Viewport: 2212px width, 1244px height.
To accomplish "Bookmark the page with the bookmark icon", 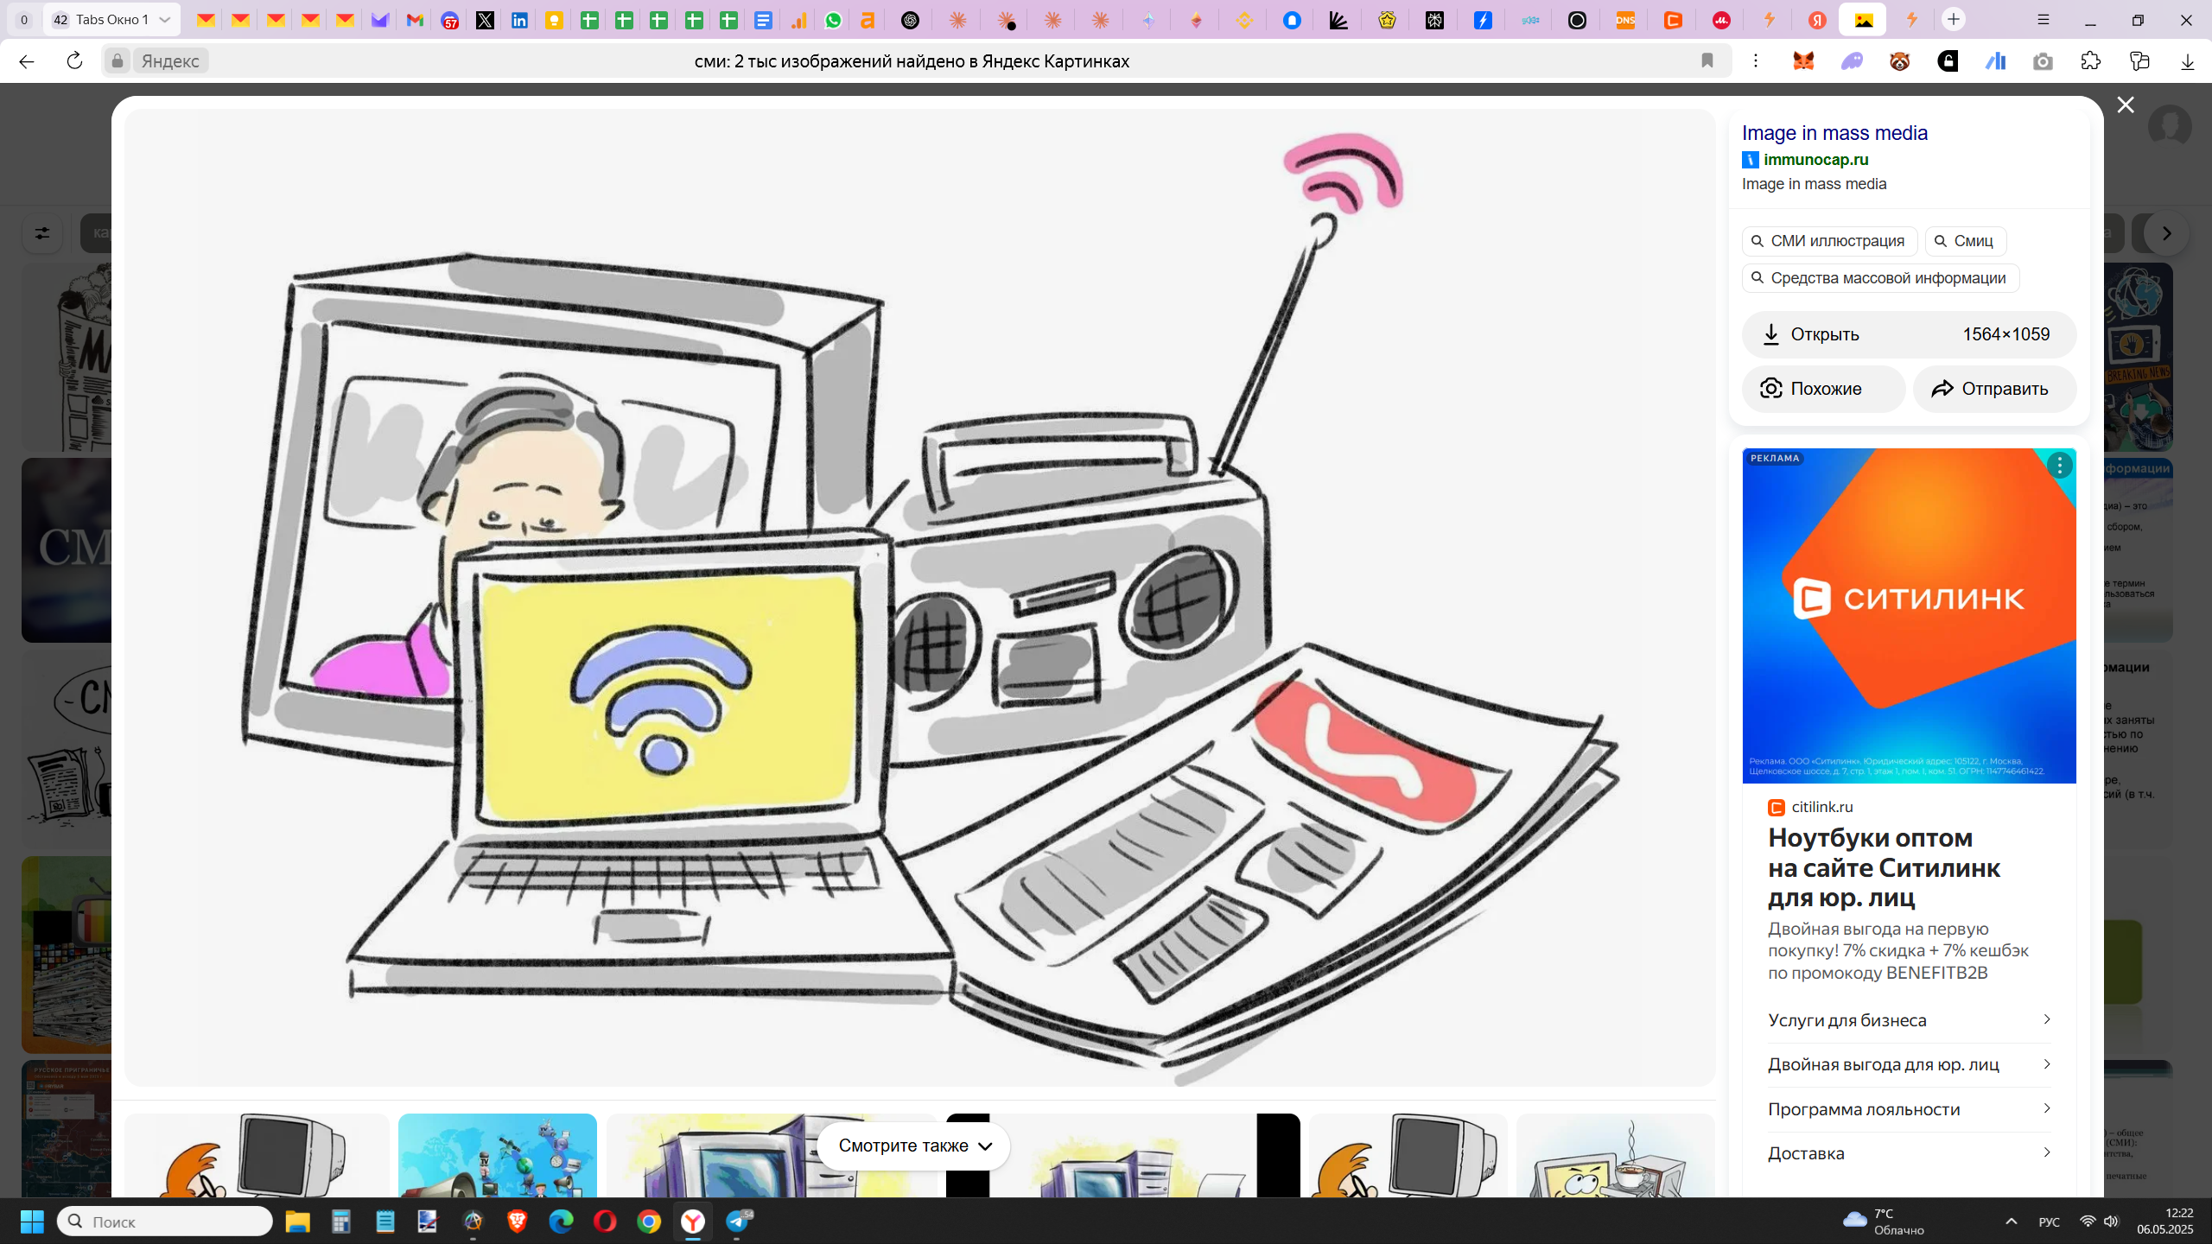I will [1707, 60].
